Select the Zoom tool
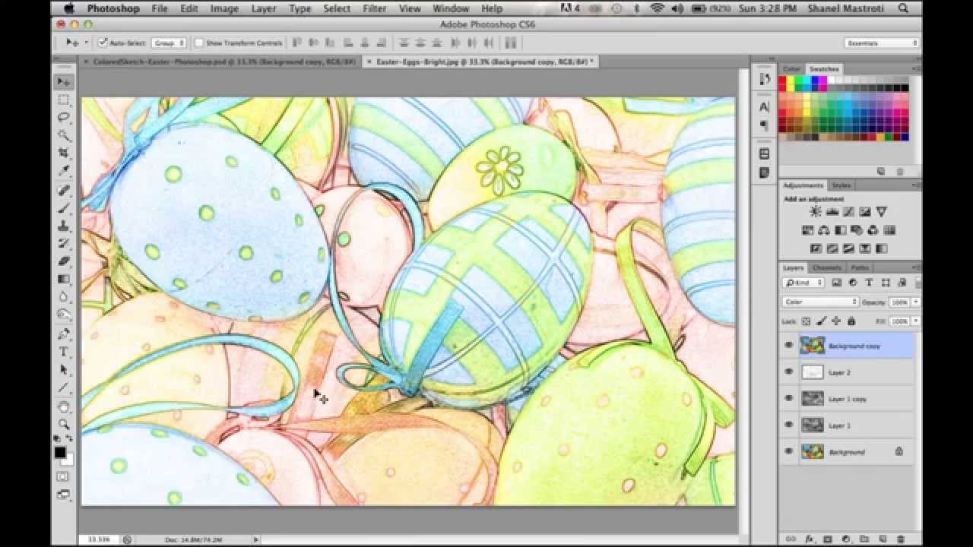This screenshot has width=973, height=547. tap(64, 424)
